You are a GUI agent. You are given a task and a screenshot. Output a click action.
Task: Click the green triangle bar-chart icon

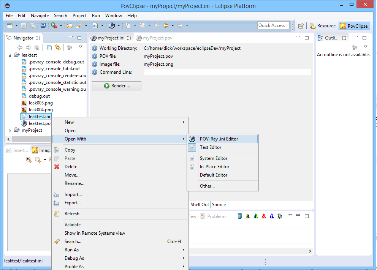tap(256, 216)
